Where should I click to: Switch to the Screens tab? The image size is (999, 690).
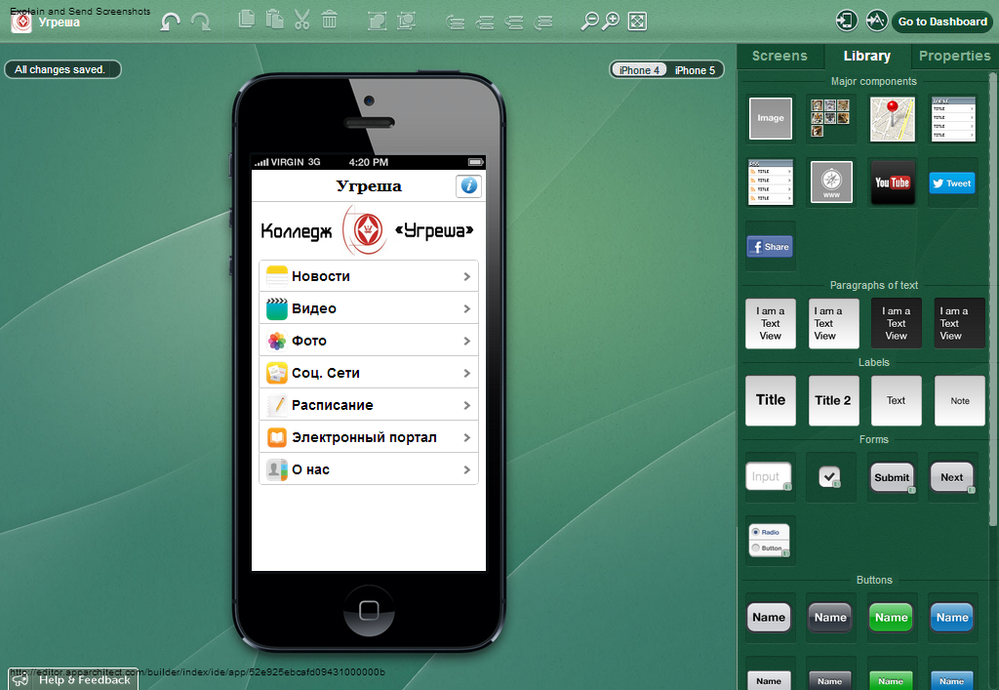click(779, 56)
